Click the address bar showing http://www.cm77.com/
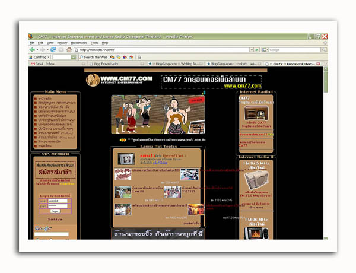Screen dimensions: 356x273 click(163, 50)
